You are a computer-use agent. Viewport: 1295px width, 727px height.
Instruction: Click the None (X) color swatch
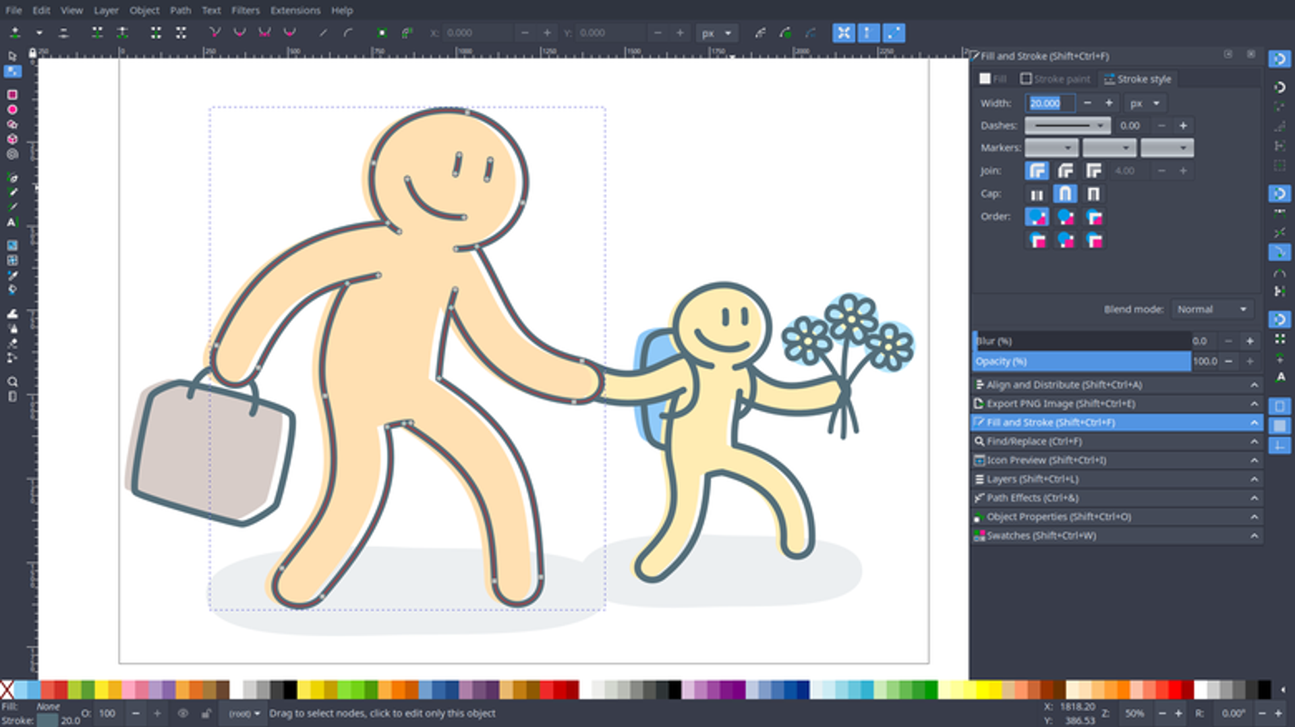7,690
